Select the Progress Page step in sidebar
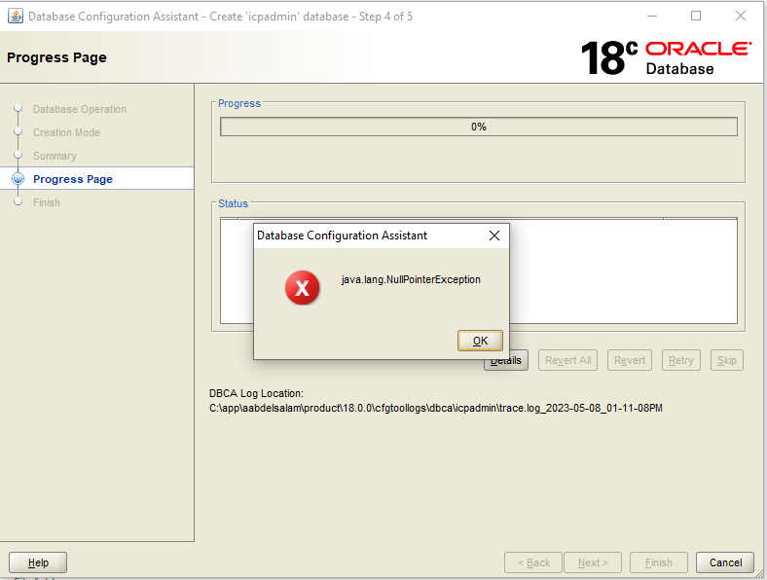This screenshot has width=767, height=580. click(73, 179)
